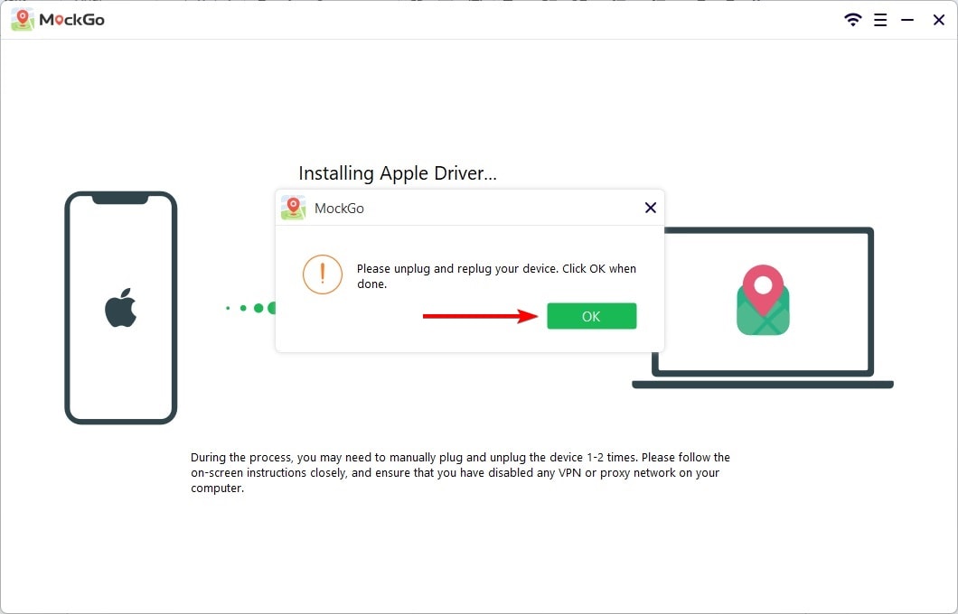The height and width of the screenshot is (614, 958).
Task: Click the "MockGo" app name in the title bar
Action: click(x=71, y=20)
